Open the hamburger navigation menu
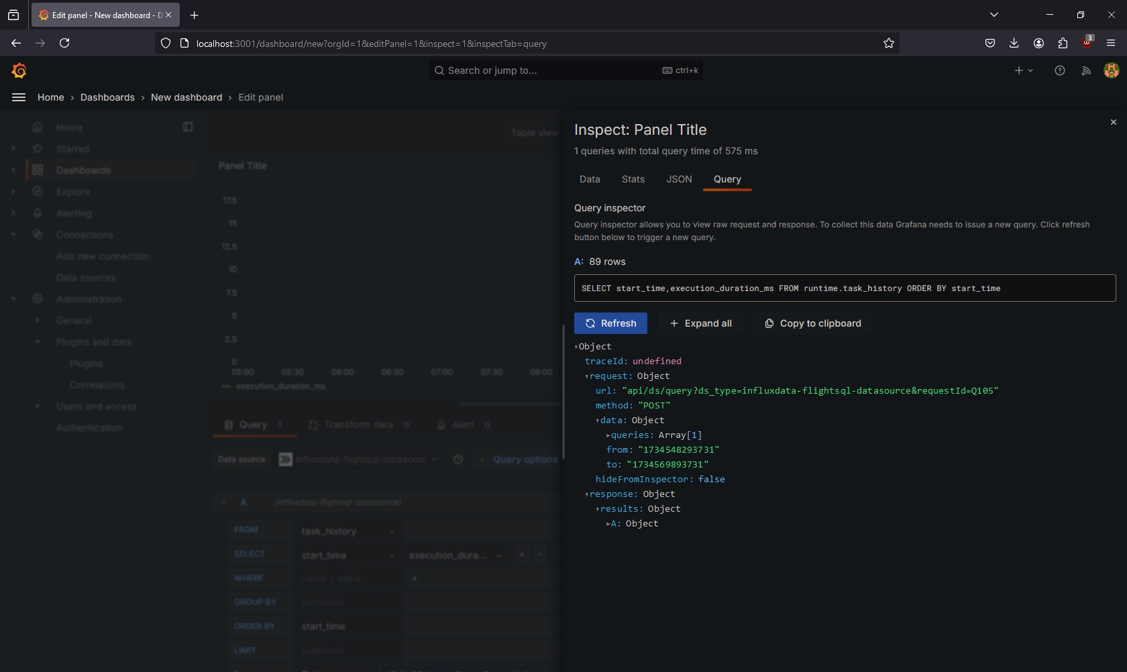The width and height of the screenshot is (1127, 672). pyautogui.click(x=19, y=97)
